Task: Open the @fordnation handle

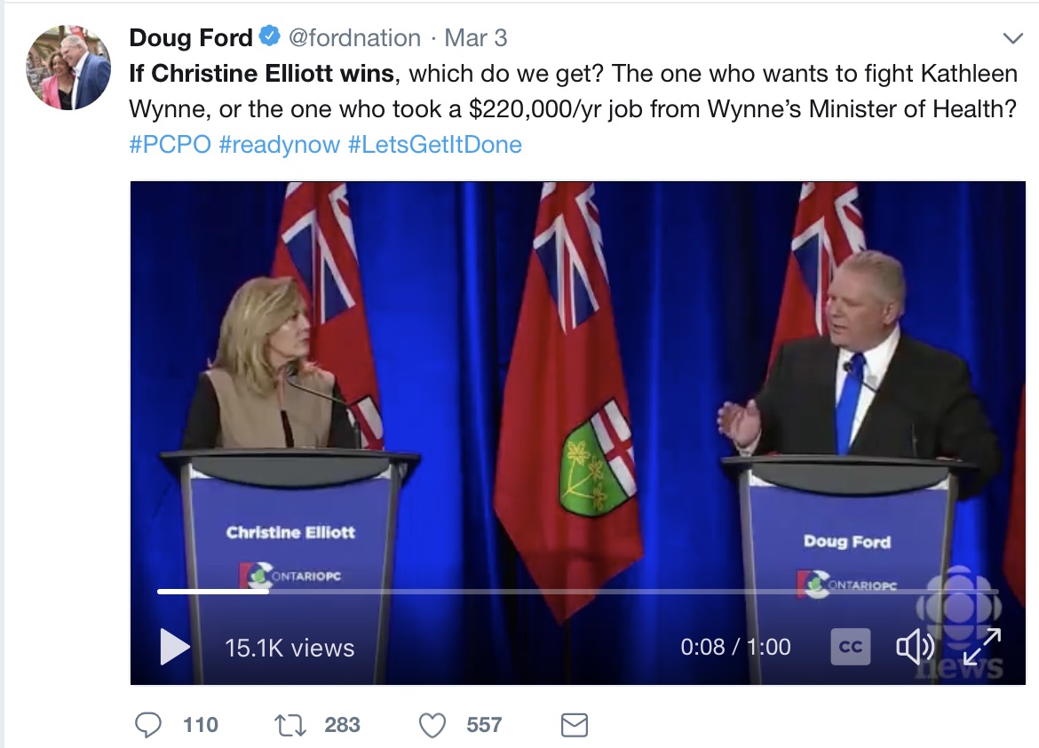Action: tap(354, 38)
